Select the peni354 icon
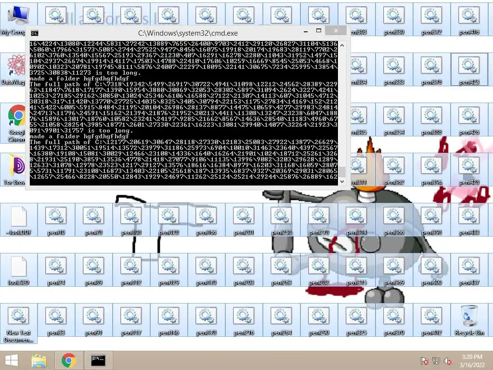493x370 pixels. [x=394, y=120]
